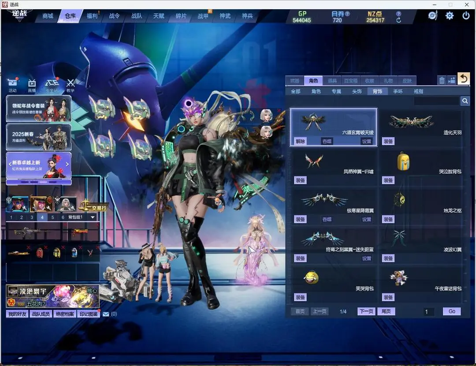Click the upper face avatar beside the character

pyautogui.click(x=266, y=116)
